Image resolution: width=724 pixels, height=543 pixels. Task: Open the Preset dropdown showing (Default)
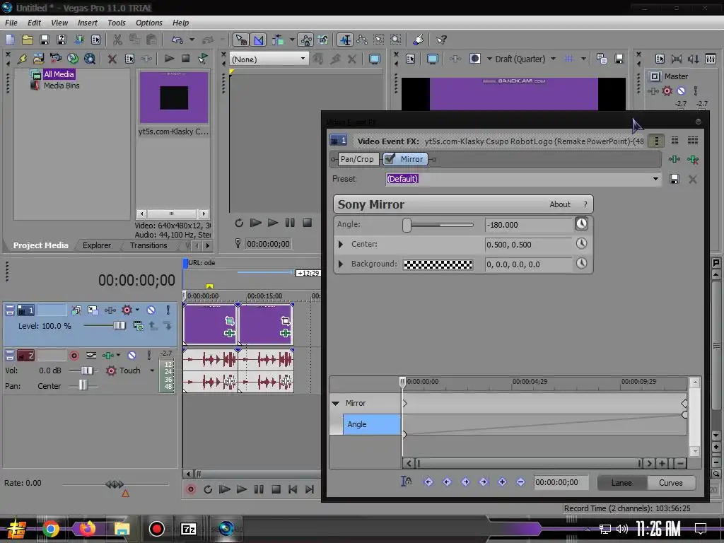click(655, 179)
